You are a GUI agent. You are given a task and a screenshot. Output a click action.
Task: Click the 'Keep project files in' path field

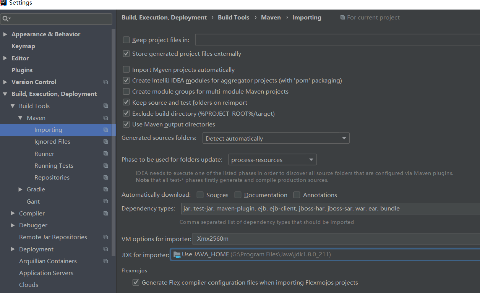tap(337, 40)
